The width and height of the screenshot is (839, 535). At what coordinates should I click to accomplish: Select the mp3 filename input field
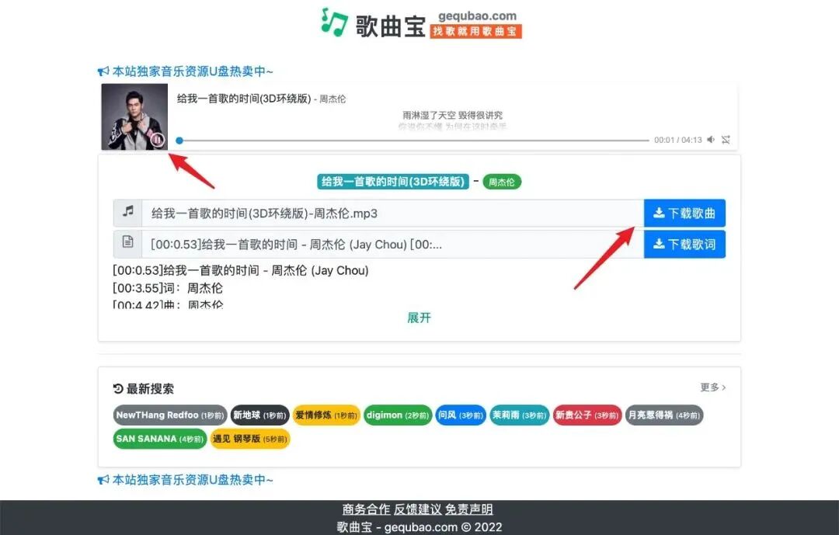[393, 214]
